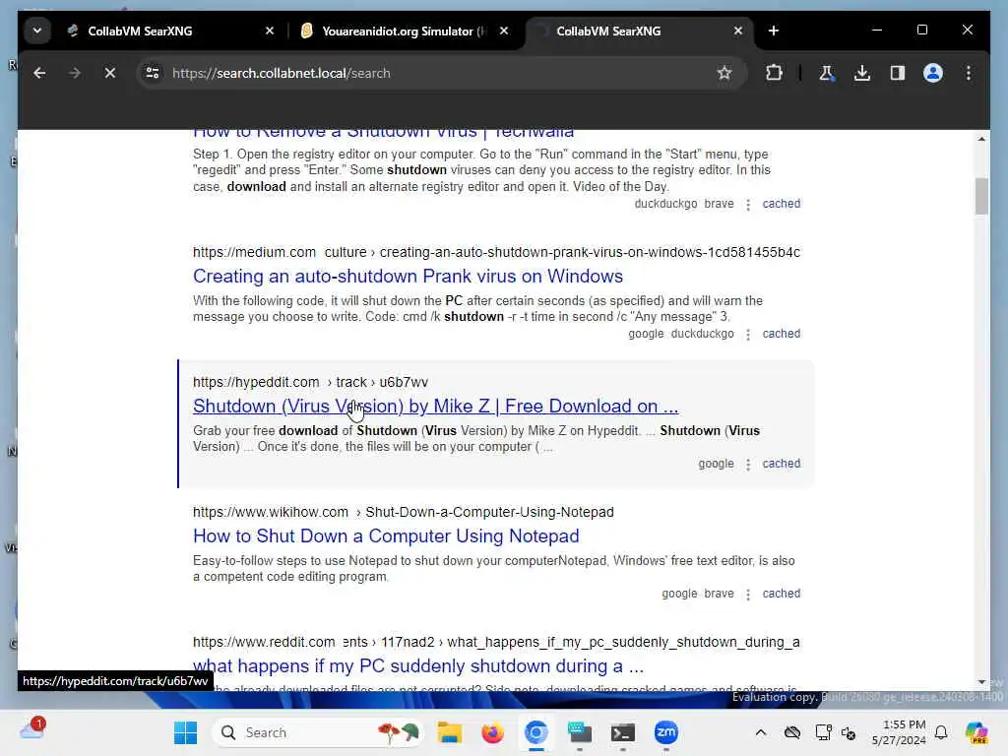Open the Zoom taskbar icon
This screenshot has width=1008, height=756.
666,732
